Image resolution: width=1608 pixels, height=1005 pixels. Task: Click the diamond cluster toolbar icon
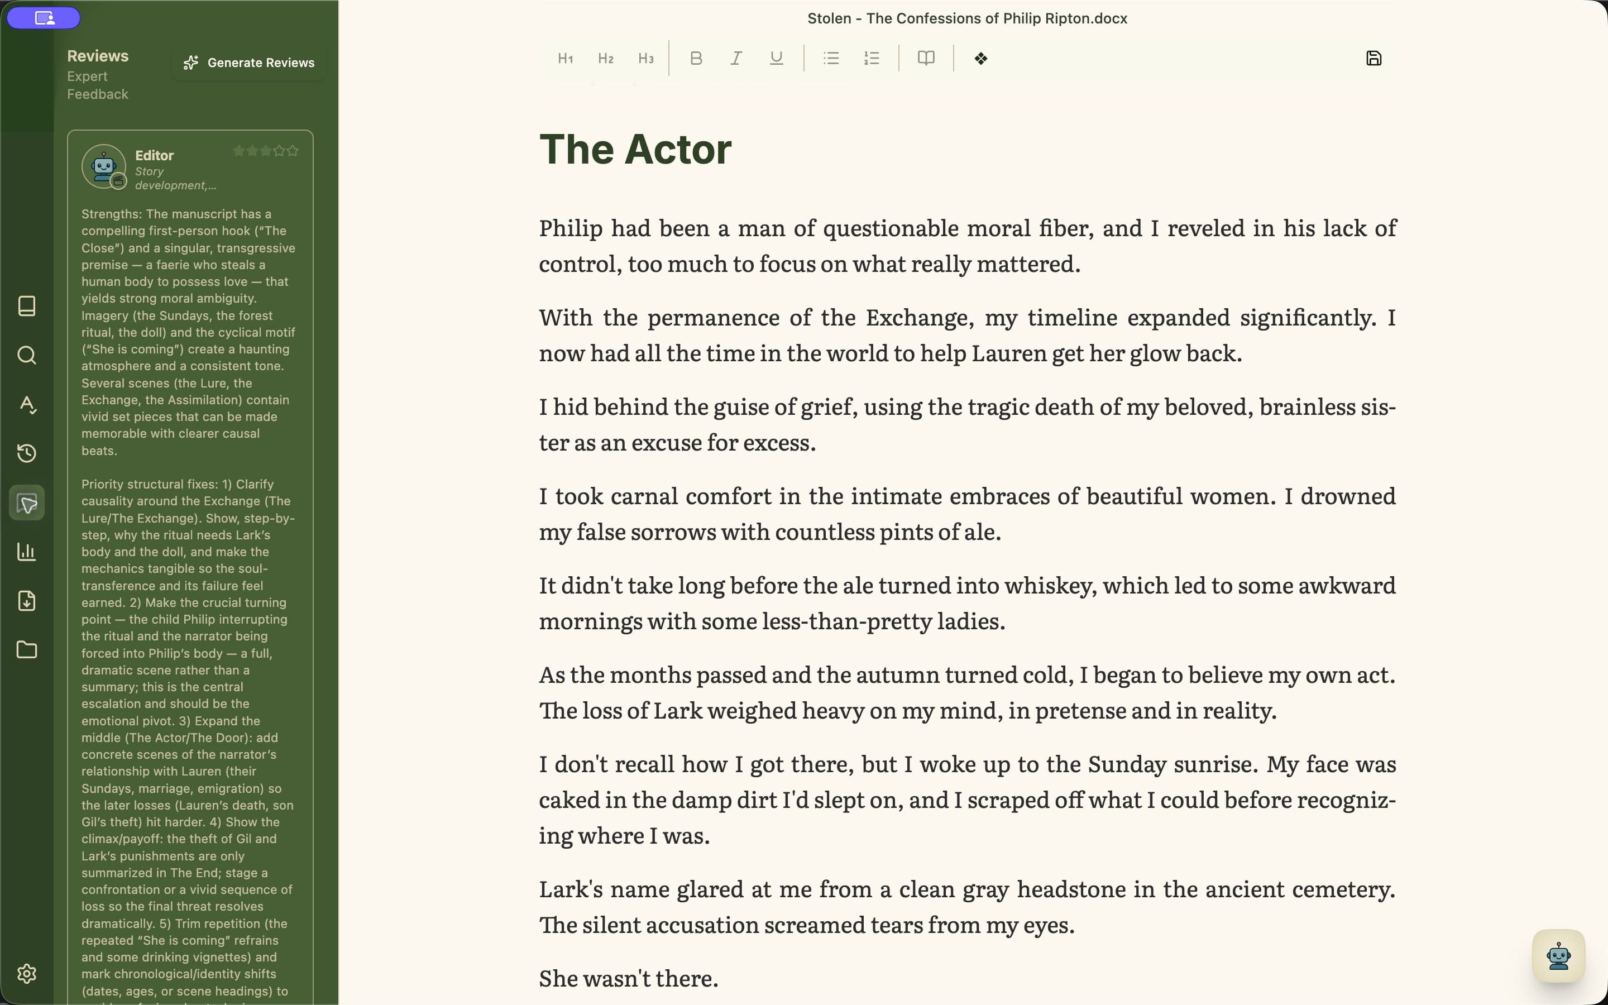pyautogui.click(x=981, y=59)
